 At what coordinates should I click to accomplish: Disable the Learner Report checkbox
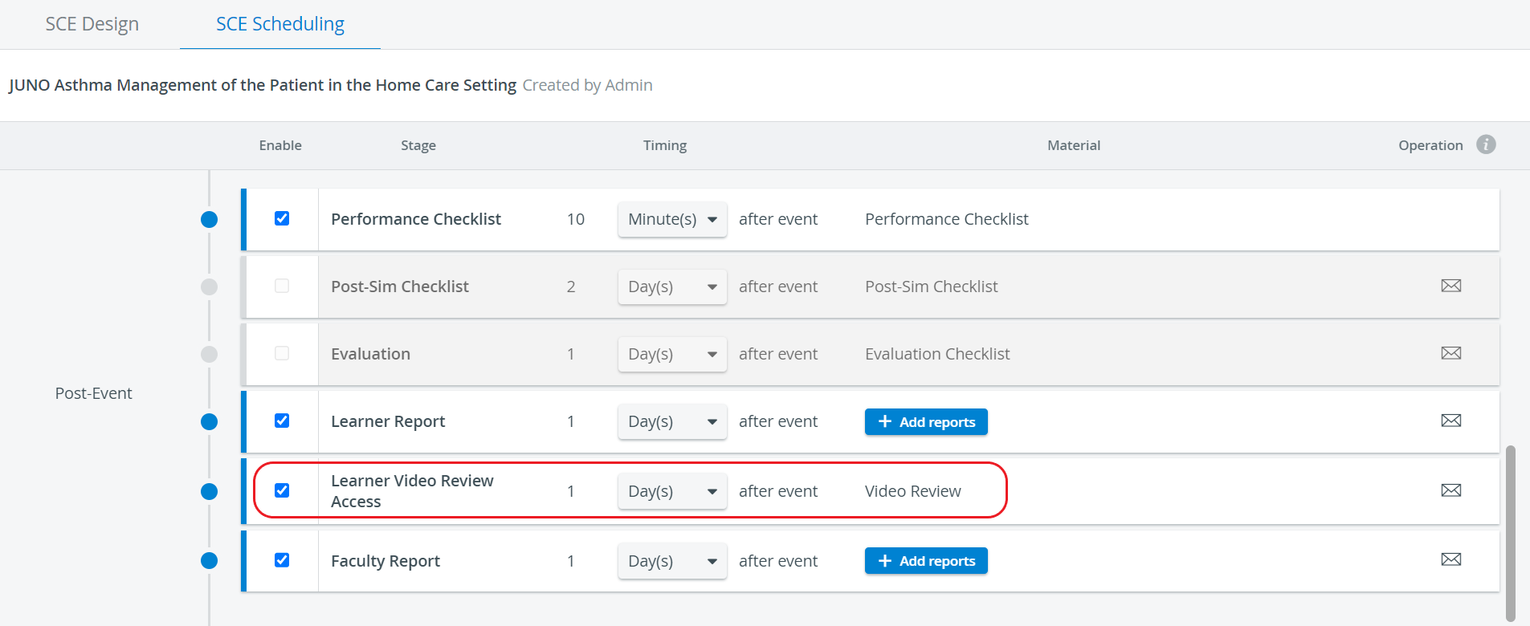point(282,421)
